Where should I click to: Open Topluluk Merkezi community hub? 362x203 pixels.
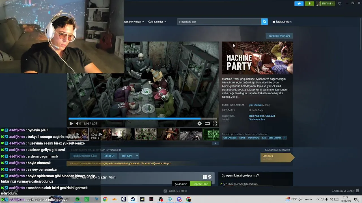[279, 36]
